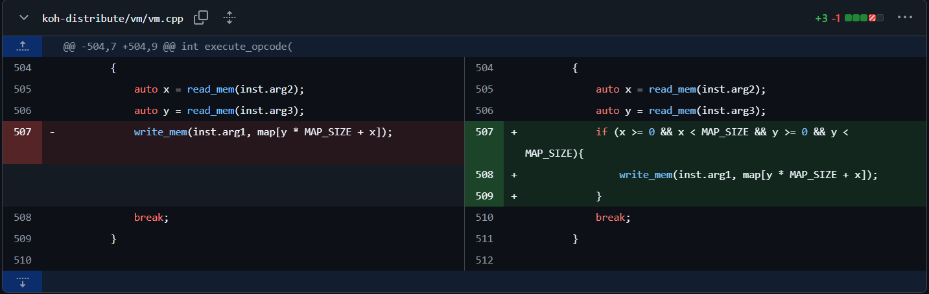Open the file options ellipsis menu
This screenshot has width=929, height=294.
[x=905, y=17]
